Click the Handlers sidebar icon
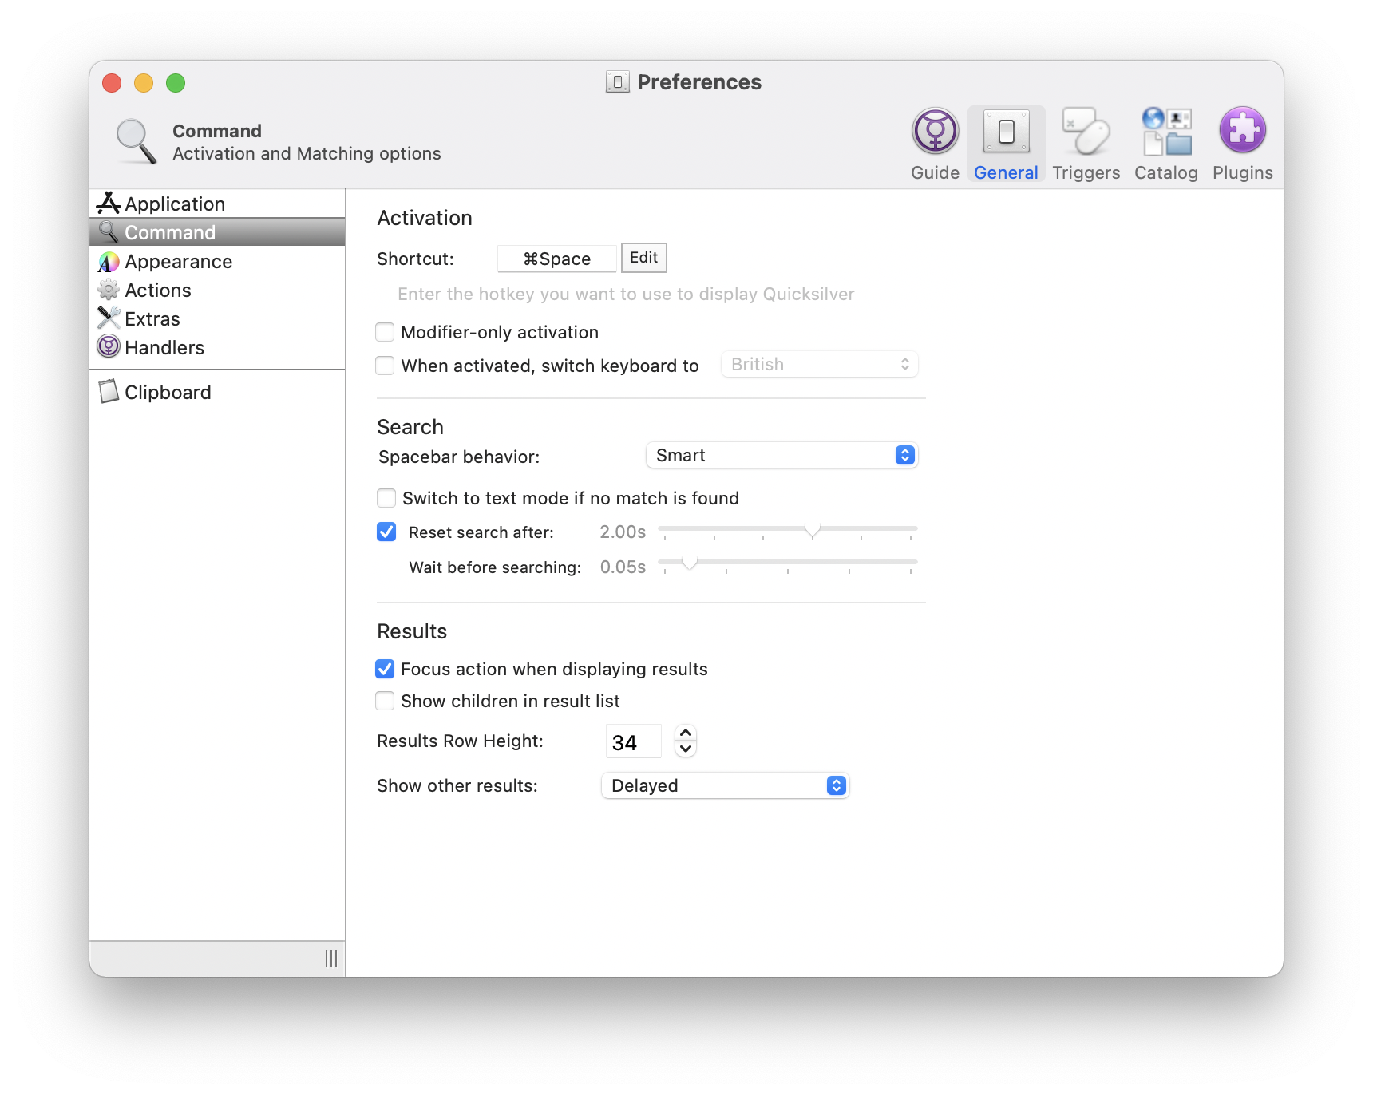 pos(109,346)
